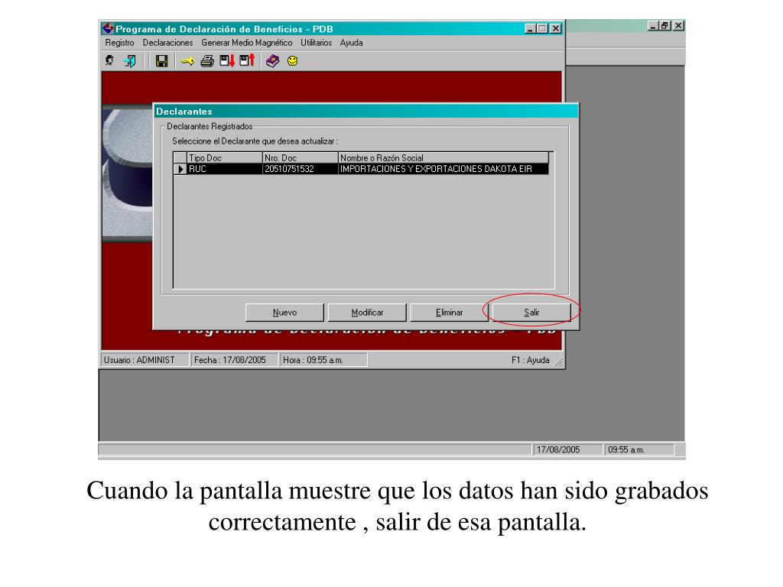Open the purple help book icon
783x587 pixels.
coord(273,61)
